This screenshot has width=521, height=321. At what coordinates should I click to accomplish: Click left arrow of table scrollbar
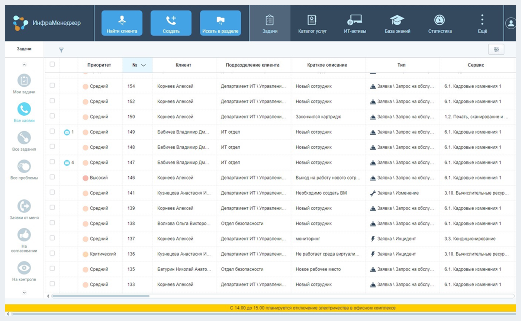pyautogui.click(x=48, y=296)
